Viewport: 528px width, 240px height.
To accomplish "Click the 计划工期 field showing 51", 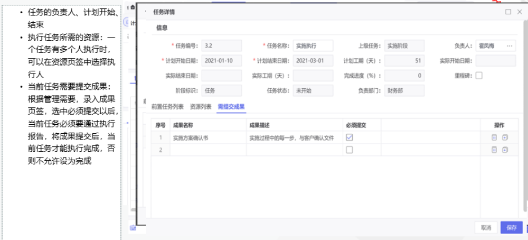I will point(404,61).
